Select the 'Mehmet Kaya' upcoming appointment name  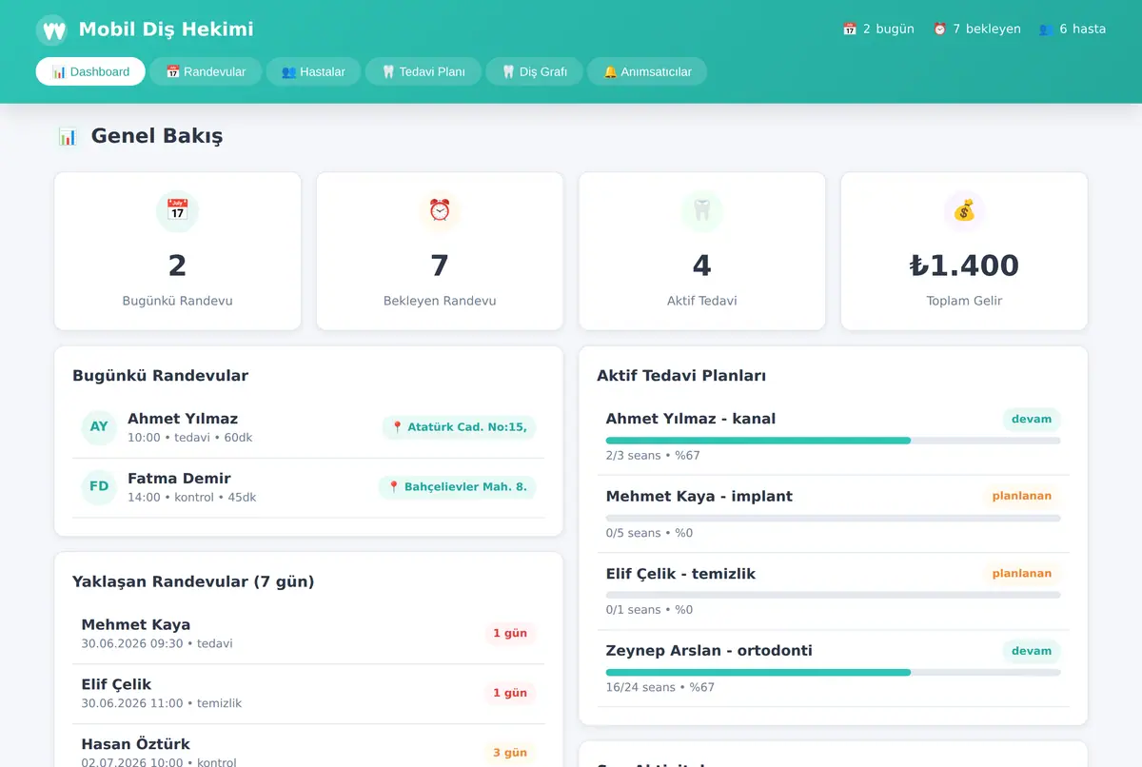pos(136,625)
